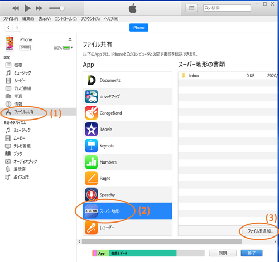The image size is (279, 262).
Task: Select the iMovie app icon
Action: point(91,129)
